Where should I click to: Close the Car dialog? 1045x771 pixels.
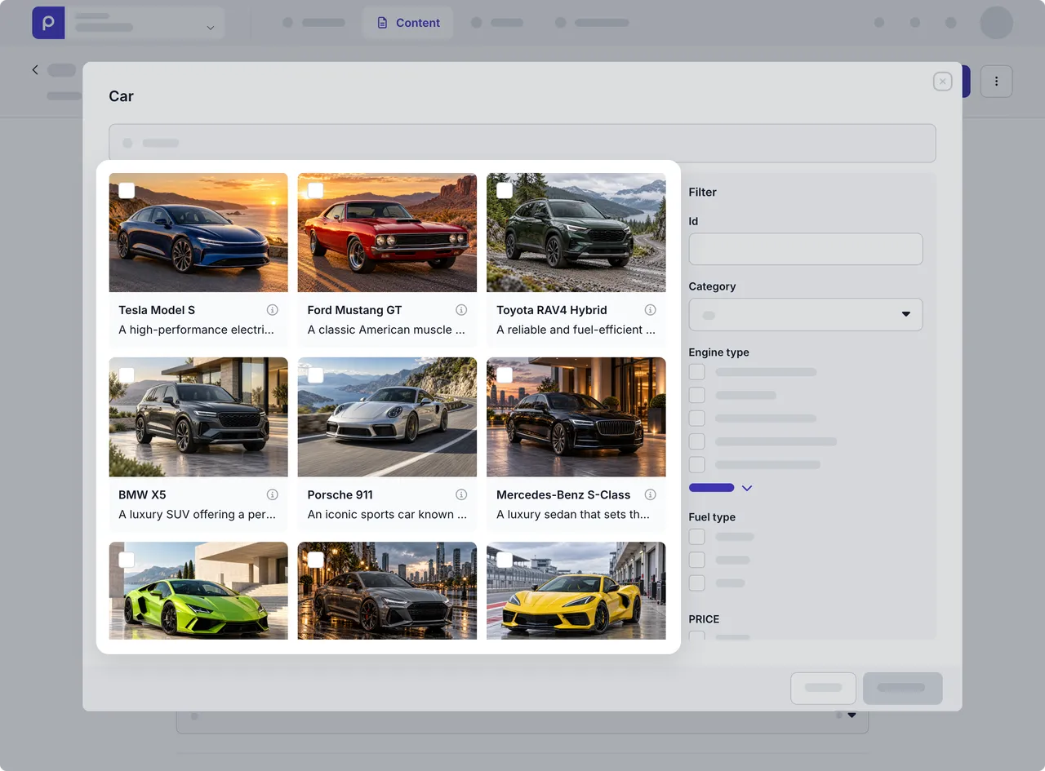pos(943,82)
